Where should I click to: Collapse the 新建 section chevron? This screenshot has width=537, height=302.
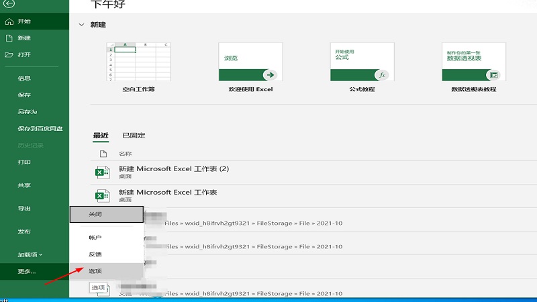(81, 25)
